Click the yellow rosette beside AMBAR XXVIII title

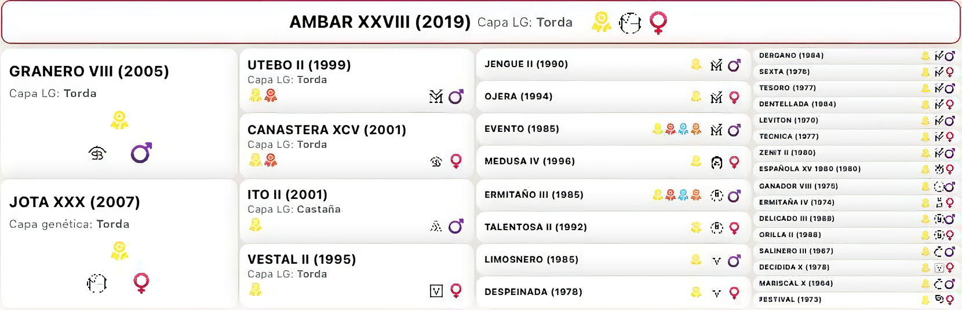point(602,22)
